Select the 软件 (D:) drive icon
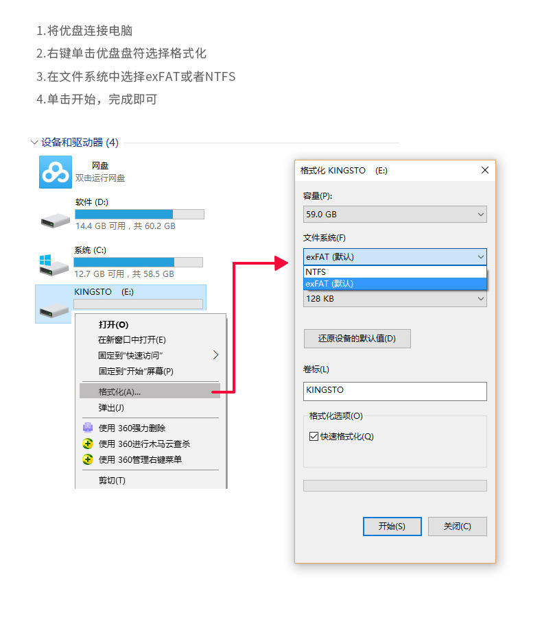This screenshot has width=542, height=617. (x=56, y=220)
